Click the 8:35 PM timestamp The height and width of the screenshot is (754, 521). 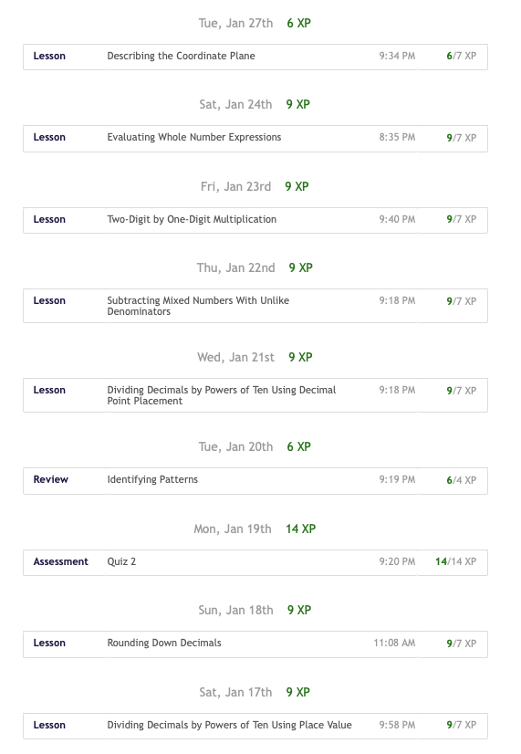tap(397, 137)
